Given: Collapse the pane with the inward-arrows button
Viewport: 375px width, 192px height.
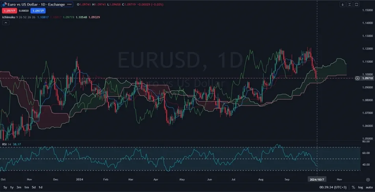Looking at the screenshot, I should click(349, 4).
